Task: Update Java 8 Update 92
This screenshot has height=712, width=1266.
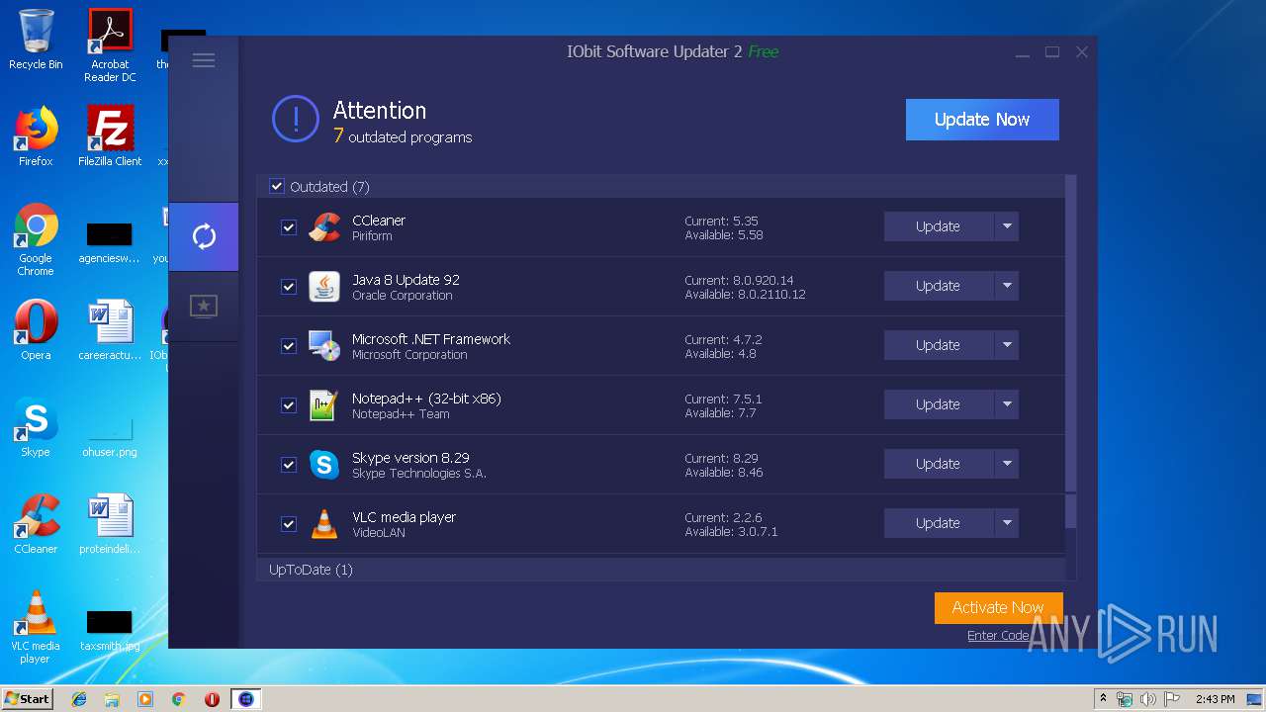Action: point(938,286)
